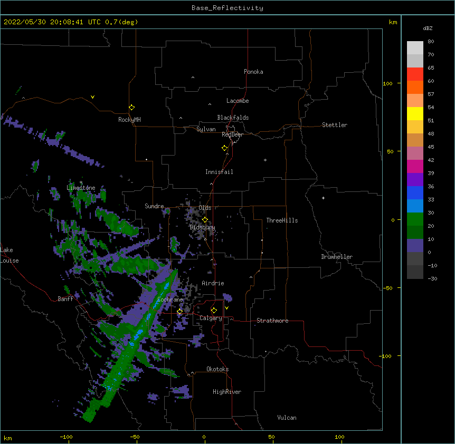Click the Stettler city label
The height and width of the screenshot is (444, 455).
click(x=334, y=125)
